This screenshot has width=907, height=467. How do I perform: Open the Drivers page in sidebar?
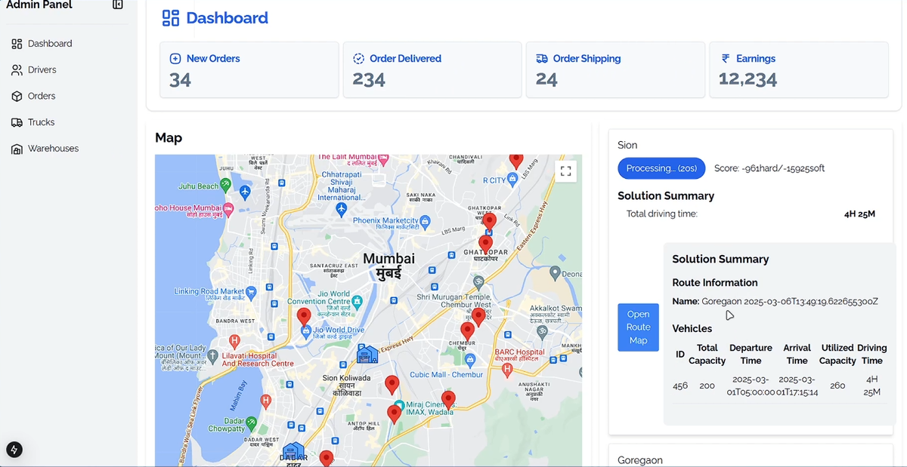[x=34, y=70]
